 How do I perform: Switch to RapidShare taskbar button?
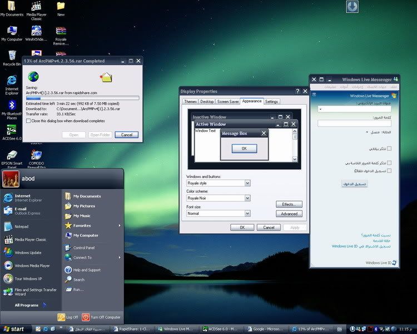point(132,329)
